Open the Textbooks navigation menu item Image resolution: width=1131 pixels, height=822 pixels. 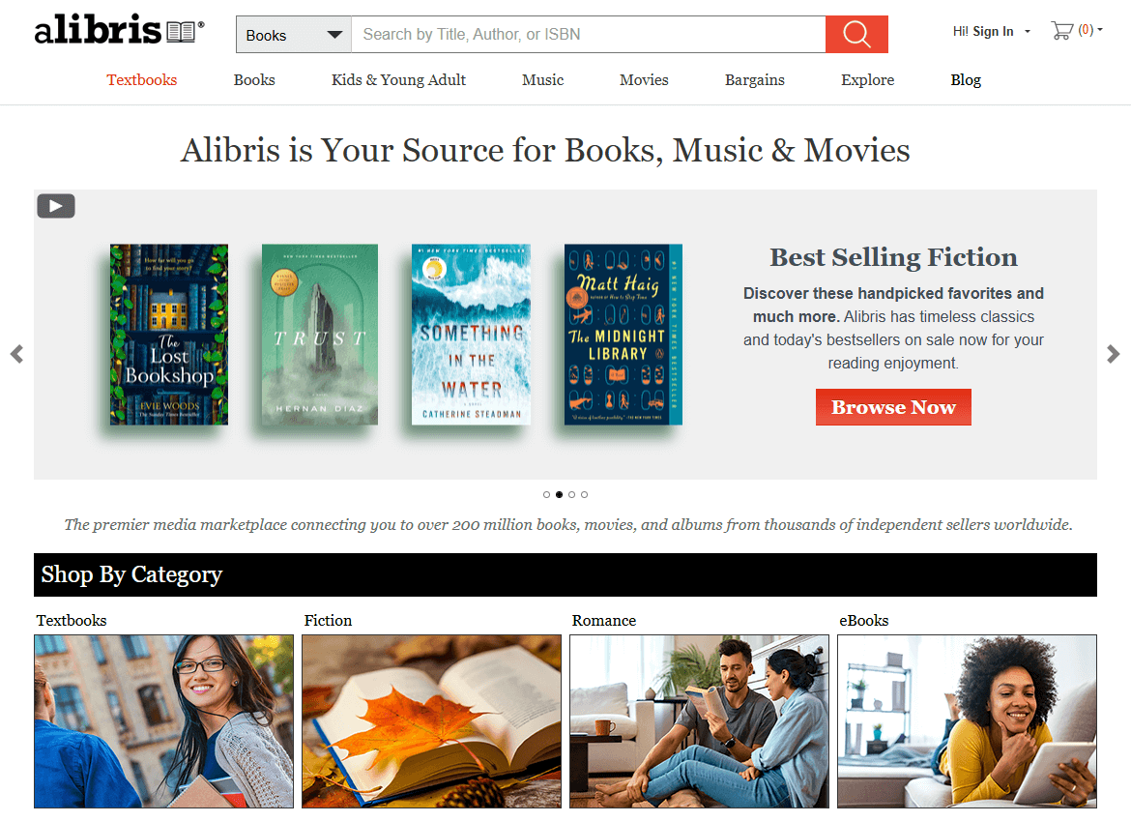click(142, 80)
